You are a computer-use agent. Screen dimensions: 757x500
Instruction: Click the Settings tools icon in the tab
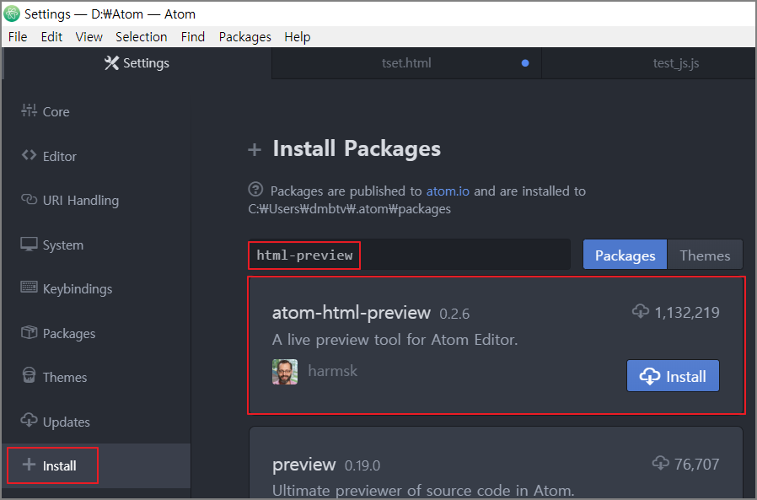point(111,62)
